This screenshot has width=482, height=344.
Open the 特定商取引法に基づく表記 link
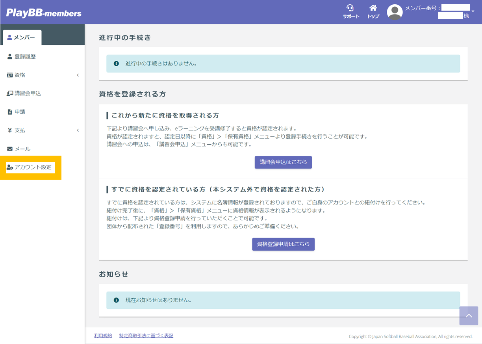(x=146, y=335)
